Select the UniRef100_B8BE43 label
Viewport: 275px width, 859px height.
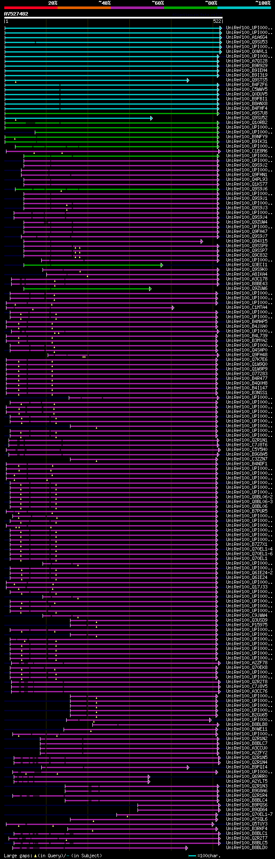click(247, 283)
